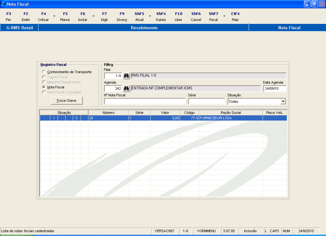Click the F7 Digit toolbar item
This screenshot has height=236, width=326.
[104, 17]
